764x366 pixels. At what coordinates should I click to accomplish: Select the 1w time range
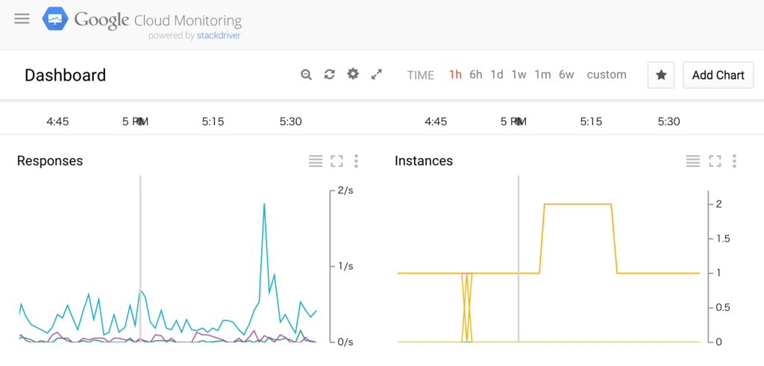[x=519, y=75]
